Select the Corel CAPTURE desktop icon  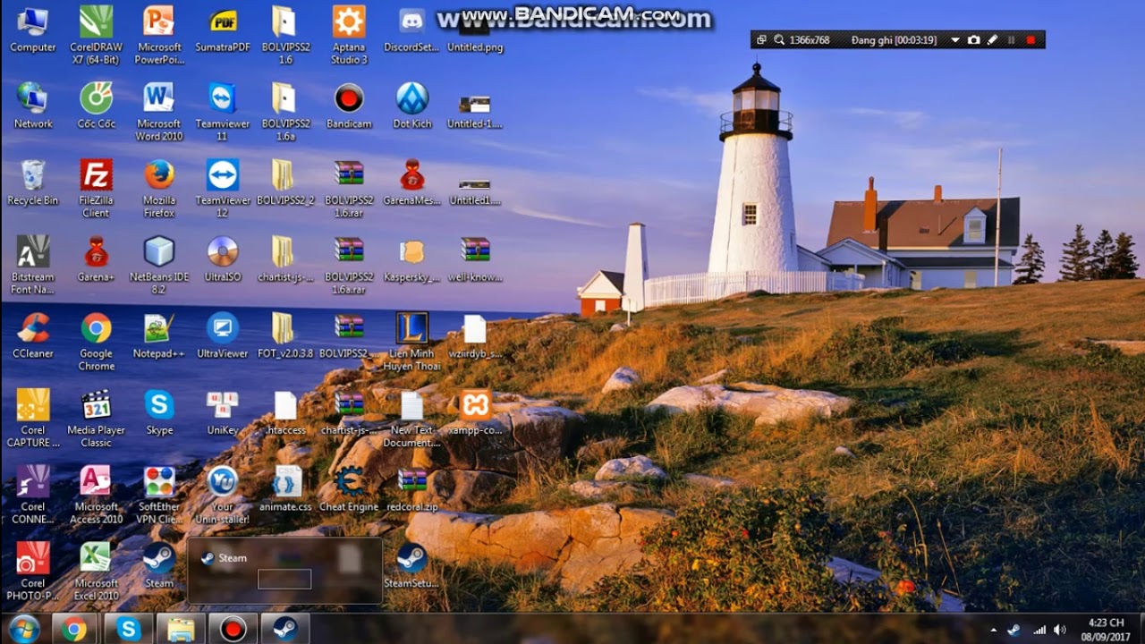[x=33, y=418]
